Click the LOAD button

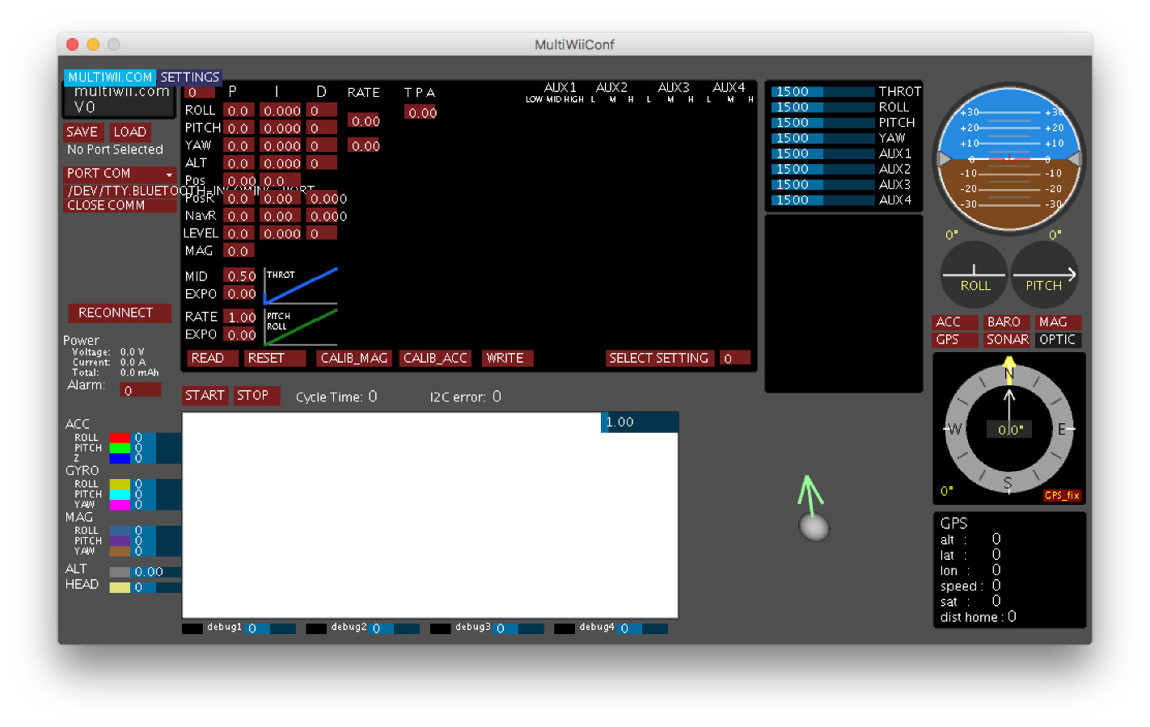(x=130, y=132)
